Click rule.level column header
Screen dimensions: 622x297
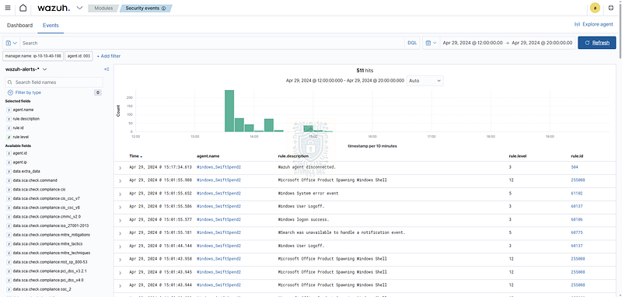coord(517,156)
